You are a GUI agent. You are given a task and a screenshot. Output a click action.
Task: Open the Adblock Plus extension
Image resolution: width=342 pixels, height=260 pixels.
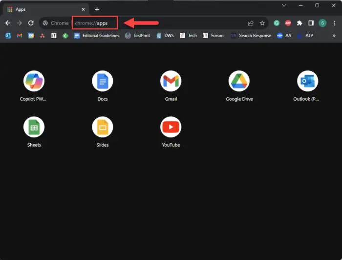[x=288, y=23]
